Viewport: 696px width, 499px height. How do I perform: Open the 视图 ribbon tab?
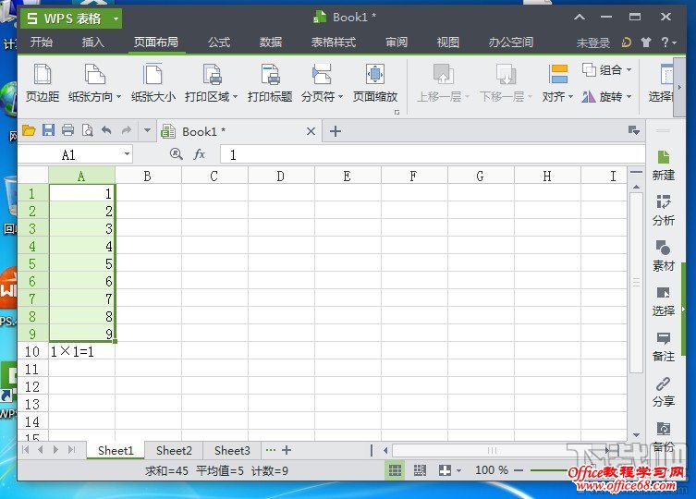(x=448, y=43)
